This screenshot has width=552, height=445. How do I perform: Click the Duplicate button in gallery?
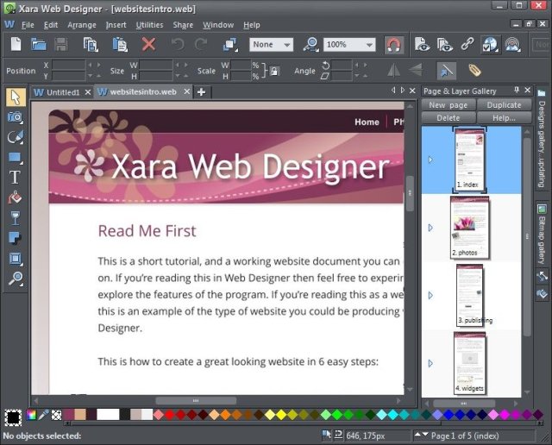[503, 105]
